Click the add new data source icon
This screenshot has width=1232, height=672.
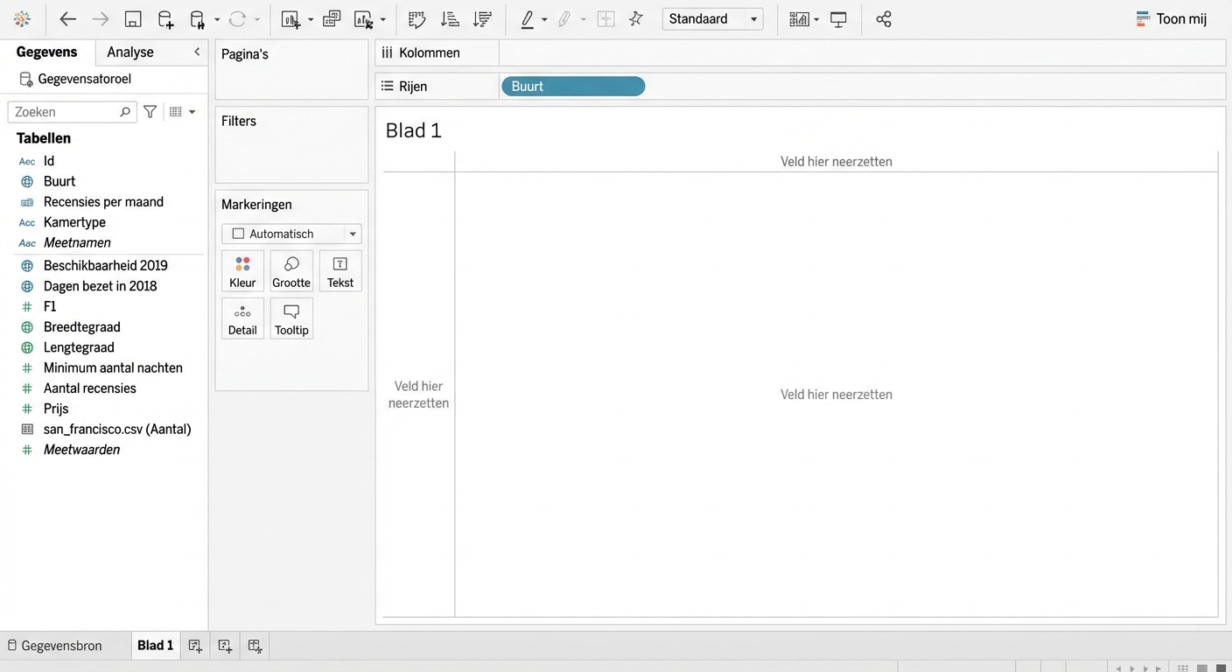pyautogui.click(x=165, y=19)
